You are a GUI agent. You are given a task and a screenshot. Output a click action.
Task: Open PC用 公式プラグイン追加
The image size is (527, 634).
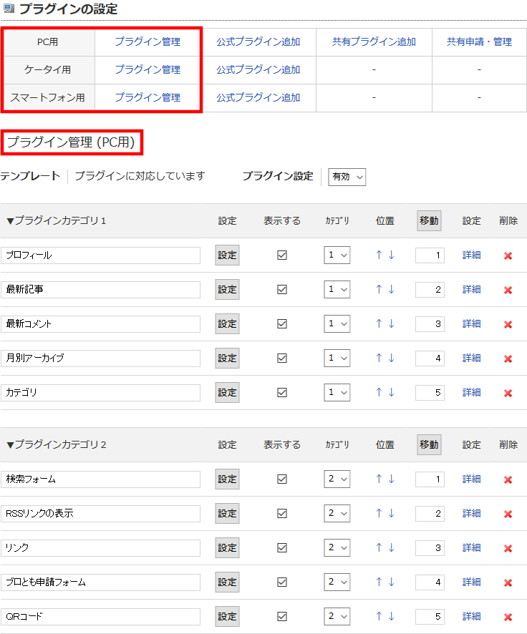[x=258, y=42]
